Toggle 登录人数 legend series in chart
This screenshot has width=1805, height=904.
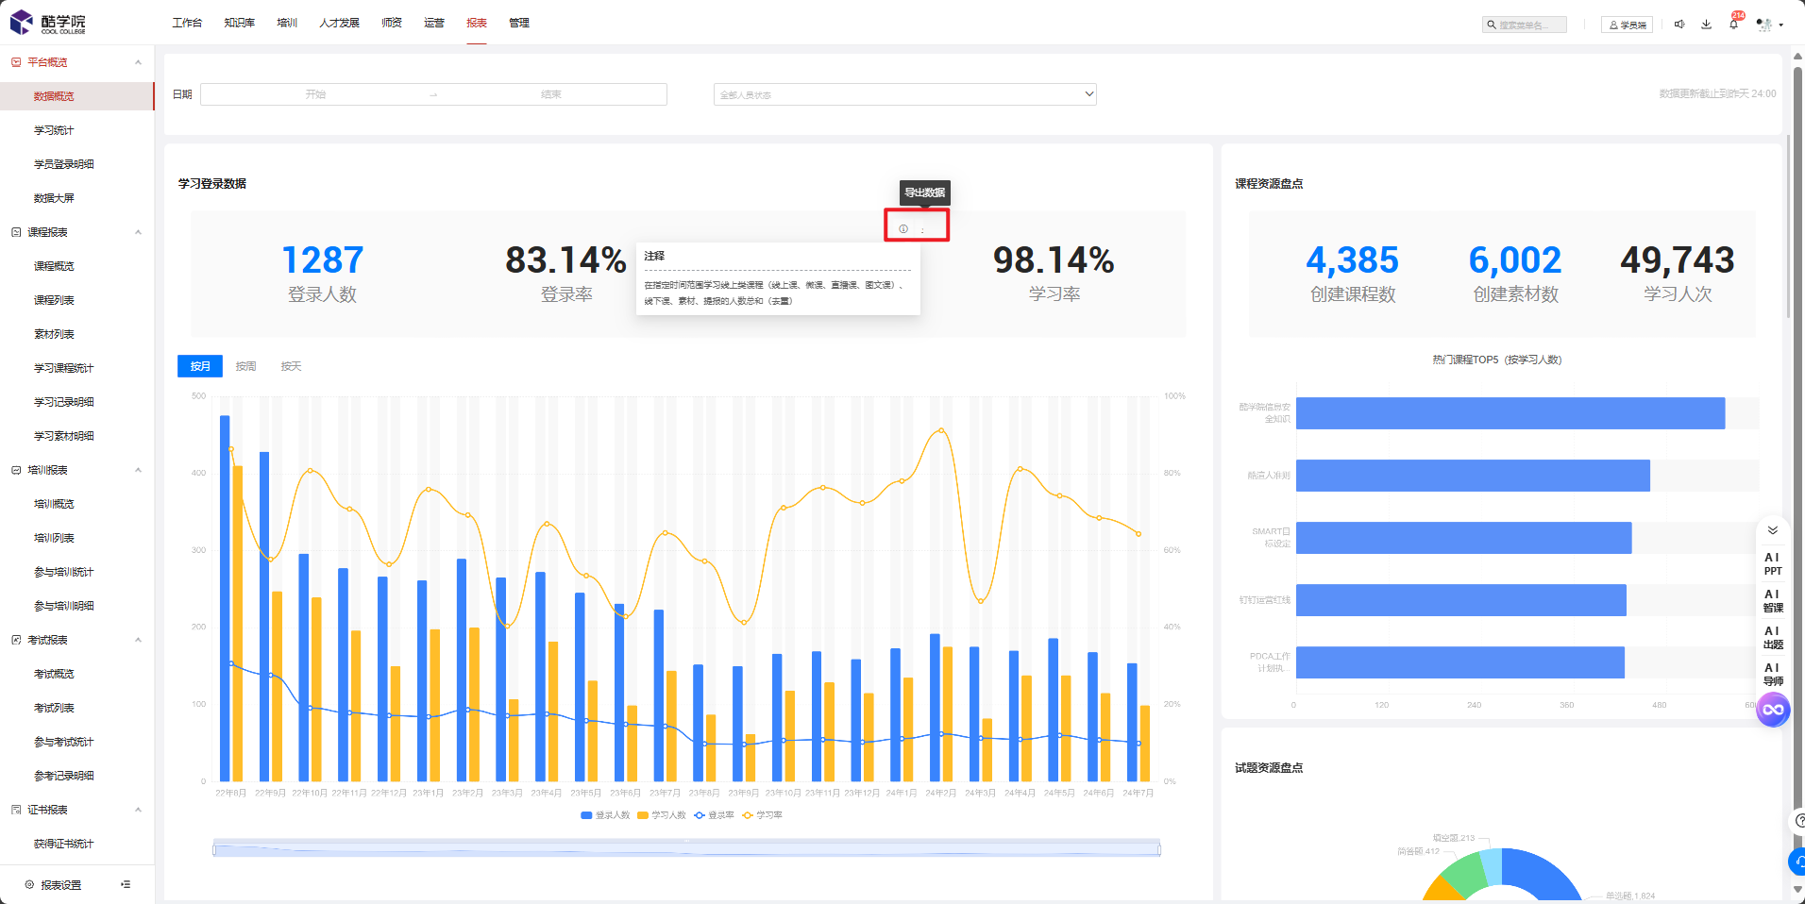pyautogui.click(x=606, y=815)
